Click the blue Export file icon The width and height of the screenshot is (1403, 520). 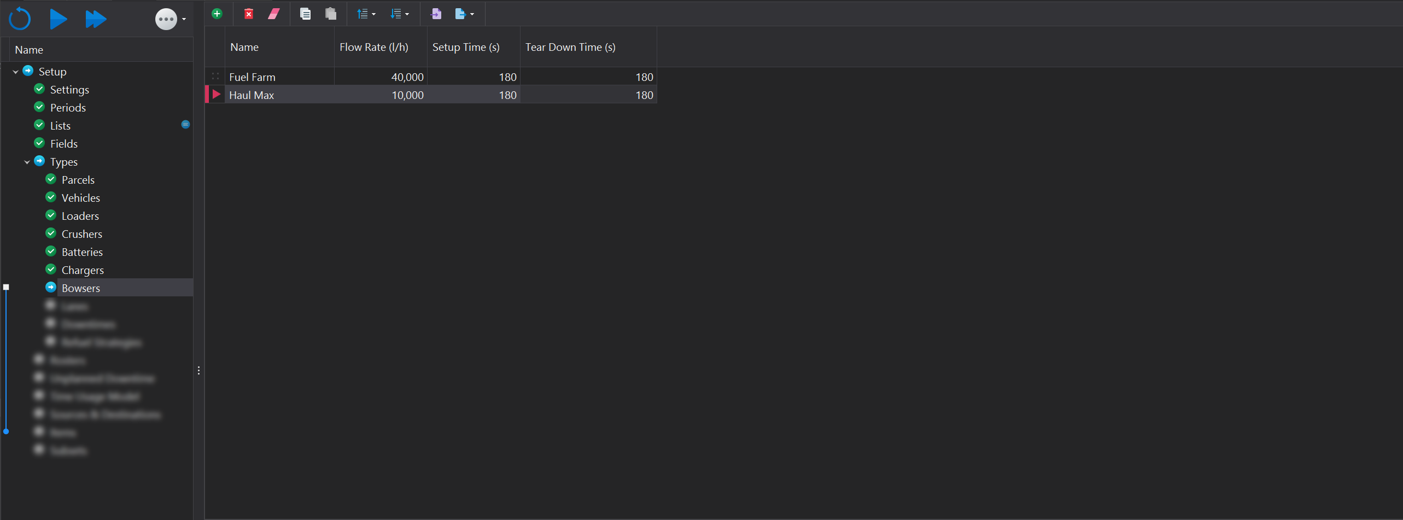pyautogui.click(x=460, y=14)
